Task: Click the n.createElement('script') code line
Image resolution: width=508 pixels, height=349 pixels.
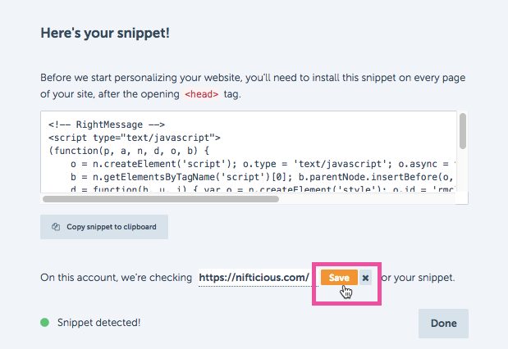Action: (263, 164)
